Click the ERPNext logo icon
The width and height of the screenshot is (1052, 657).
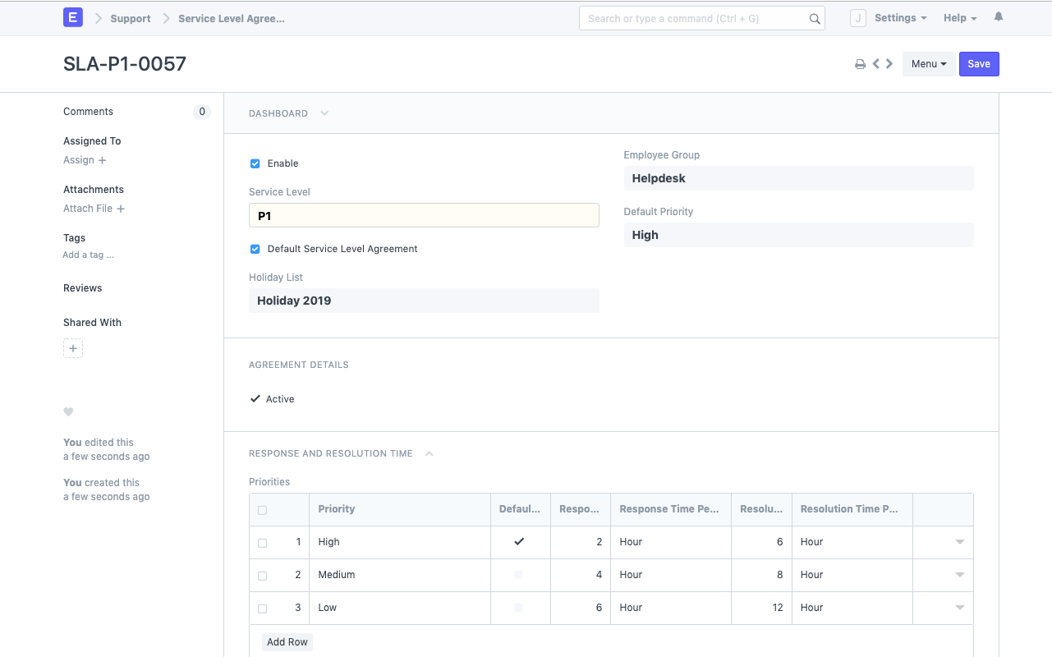73,16
